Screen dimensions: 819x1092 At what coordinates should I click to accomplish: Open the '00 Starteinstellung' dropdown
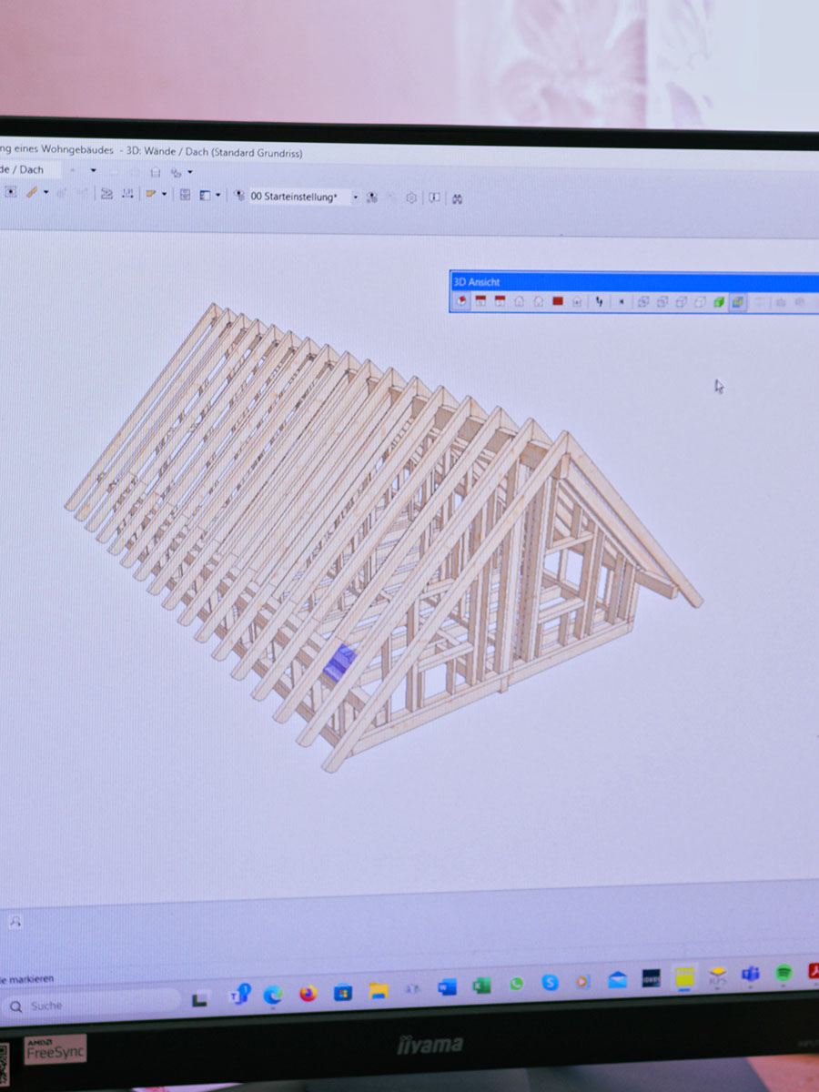click(x=356, y=197)
